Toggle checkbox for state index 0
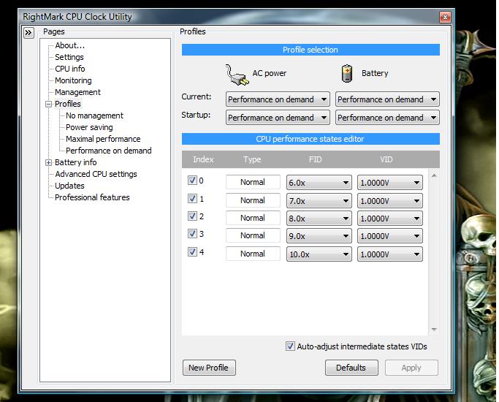The image size is (499, 402). [192, 181]
